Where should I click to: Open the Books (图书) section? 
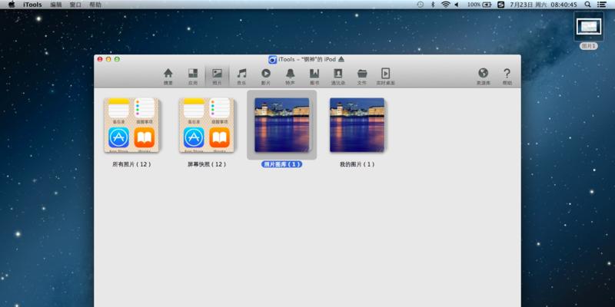click(314, 74)
